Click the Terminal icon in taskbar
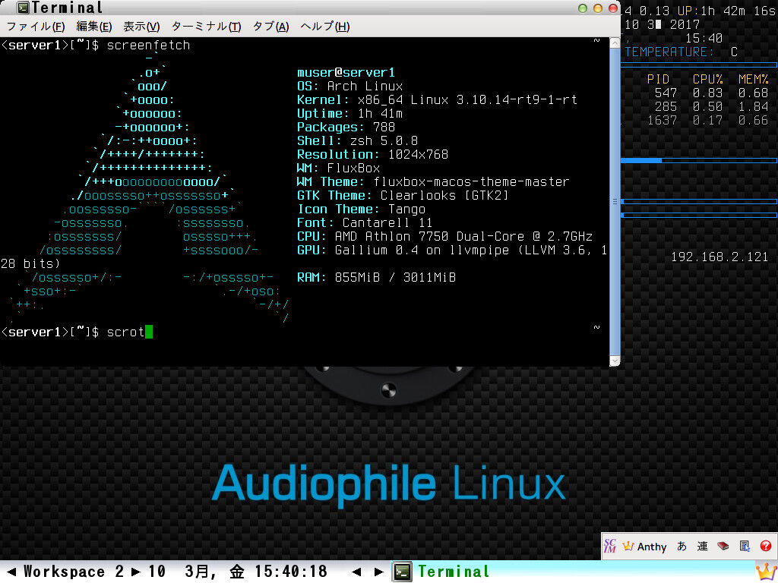Viewport: 778px width, 583px height. pos(403,572)
